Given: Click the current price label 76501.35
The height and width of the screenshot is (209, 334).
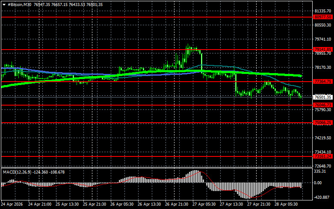Looking at the screenshot, I should click(322, 97).
